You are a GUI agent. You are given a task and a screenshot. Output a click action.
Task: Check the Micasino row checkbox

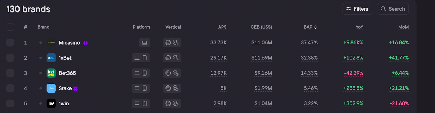[10, 42]
